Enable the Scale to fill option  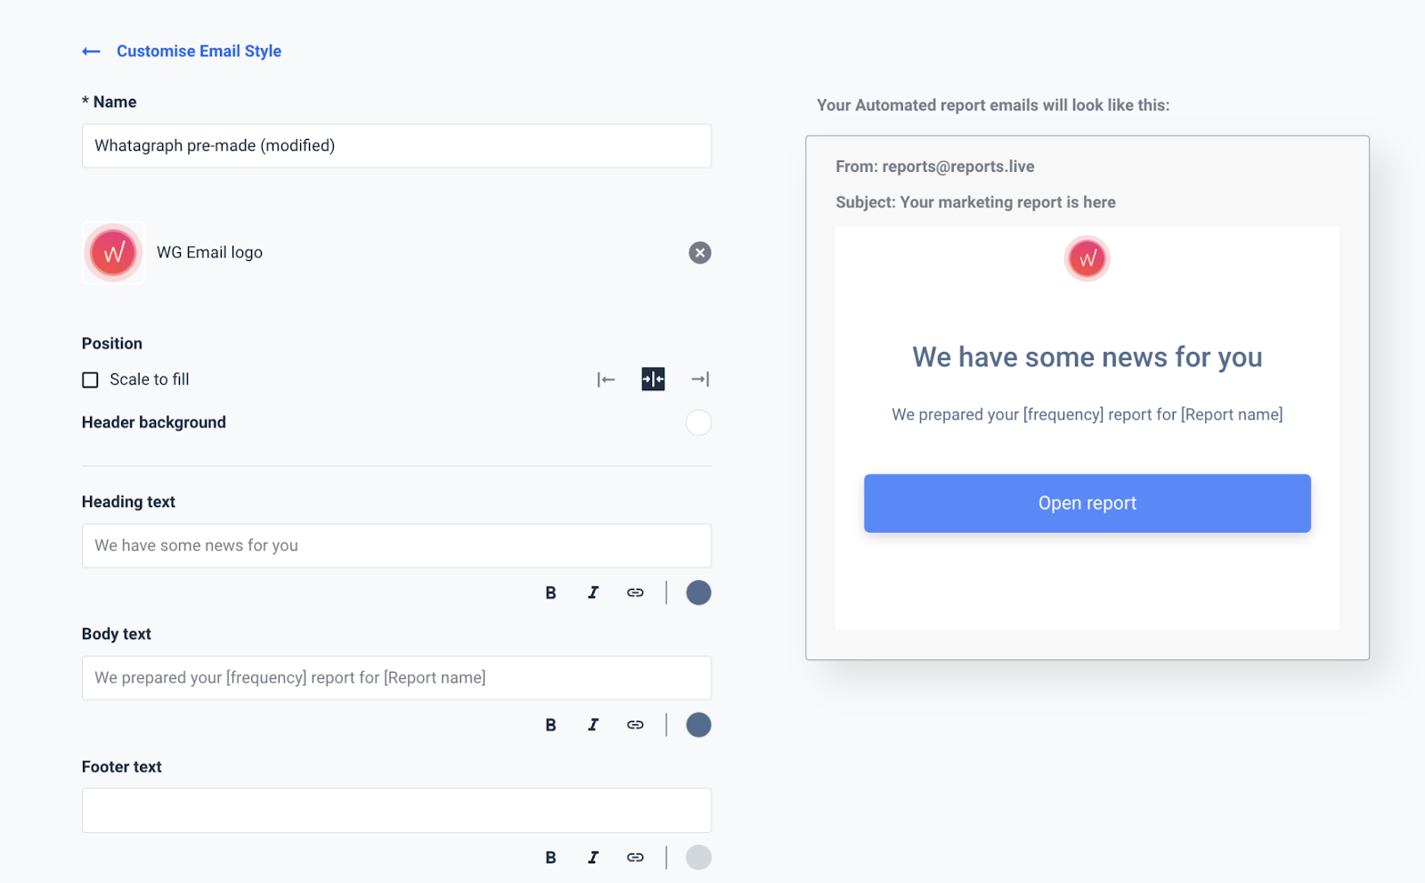[x=89, y=379]
